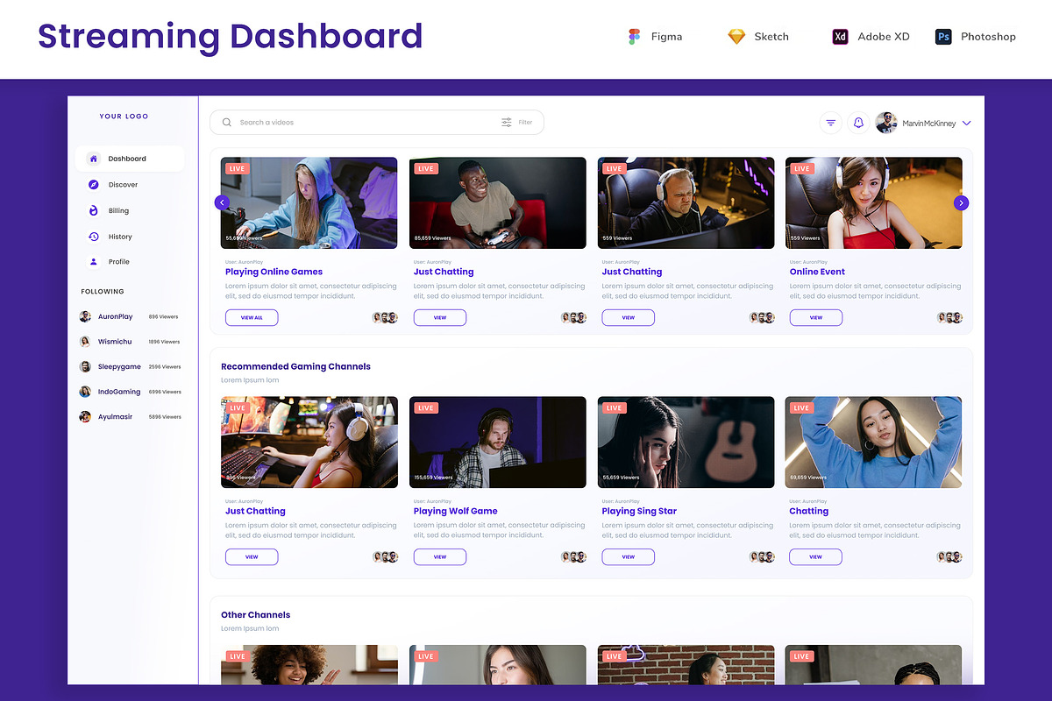Advance carousel with right arrow button
The height and width of the screenshot is (701, 1052).
coord(961,203)
